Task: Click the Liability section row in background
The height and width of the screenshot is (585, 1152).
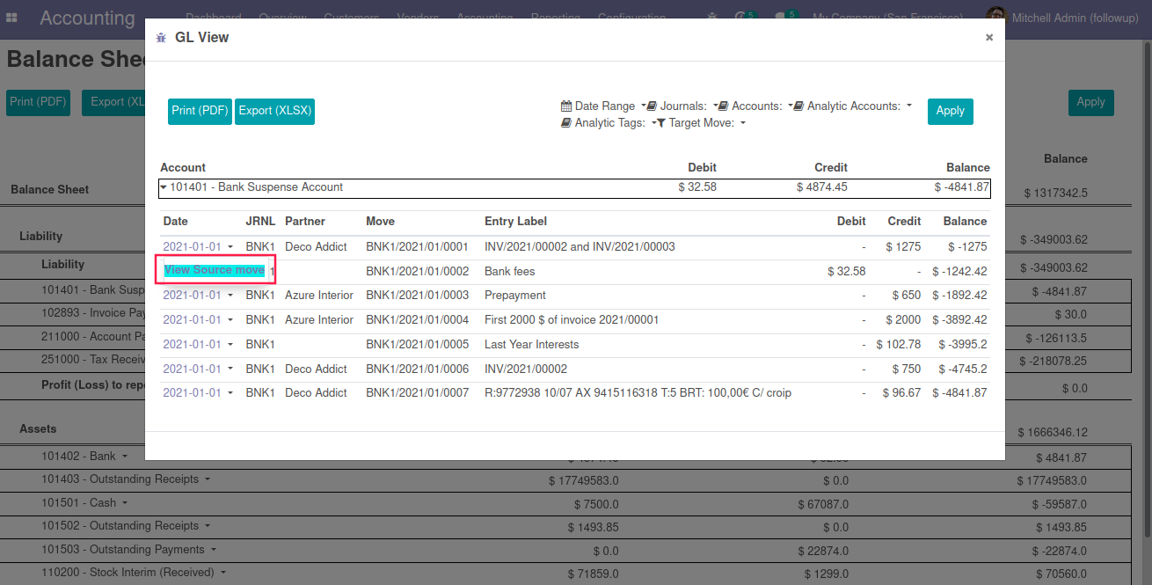Action: click(x=41, y=236)
